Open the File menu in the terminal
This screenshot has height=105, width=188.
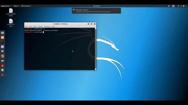26,27
